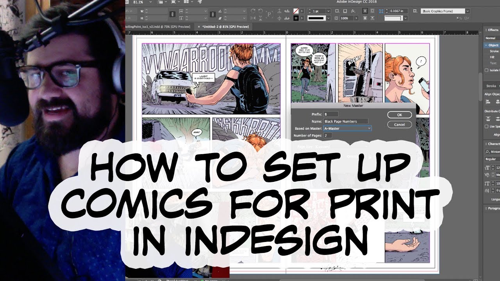Click the corner options icon beside 0.1667 in
The width and height of the screenshot is (500, 281).
(381, 11)
